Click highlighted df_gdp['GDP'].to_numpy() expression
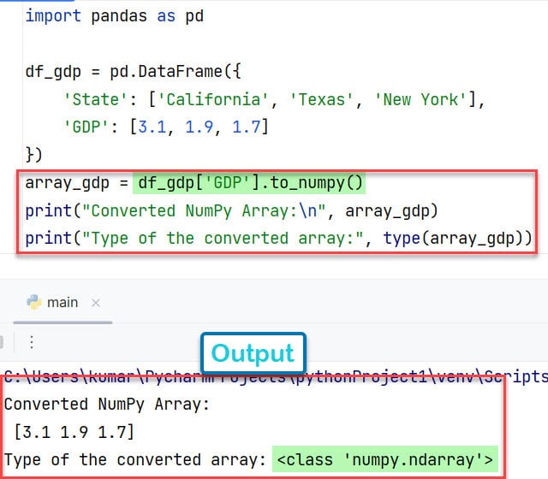 click(249, 183)
